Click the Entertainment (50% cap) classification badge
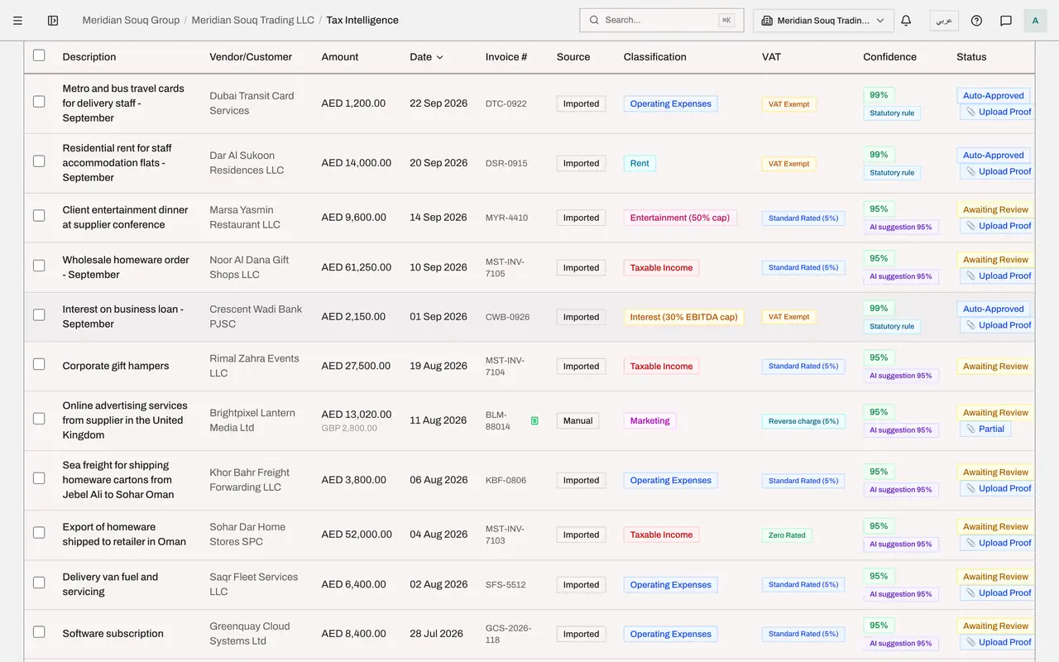 point(680,218)
